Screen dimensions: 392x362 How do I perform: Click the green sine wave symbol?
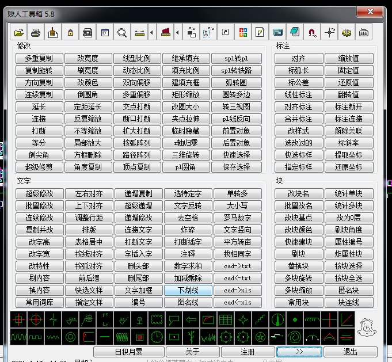pos(18,337)
